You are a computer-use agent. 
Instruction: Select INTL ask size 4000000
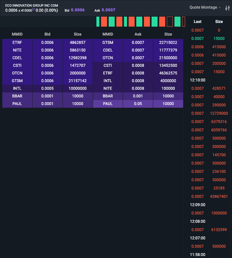(168, 81)
